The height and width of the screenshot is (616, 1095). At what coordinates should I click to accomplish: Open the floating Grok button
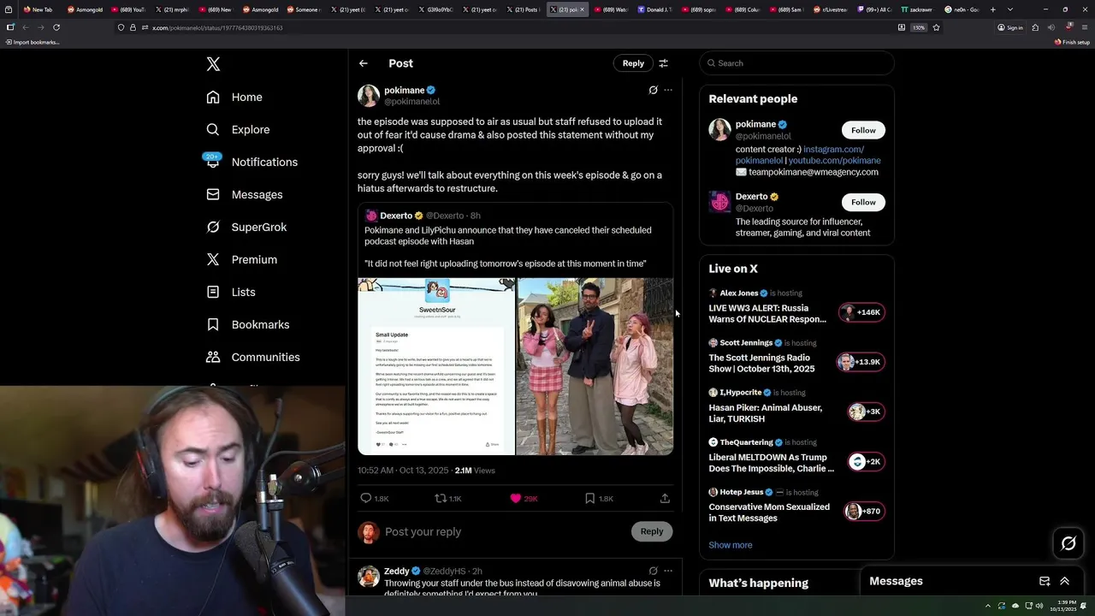(1068, 543)
